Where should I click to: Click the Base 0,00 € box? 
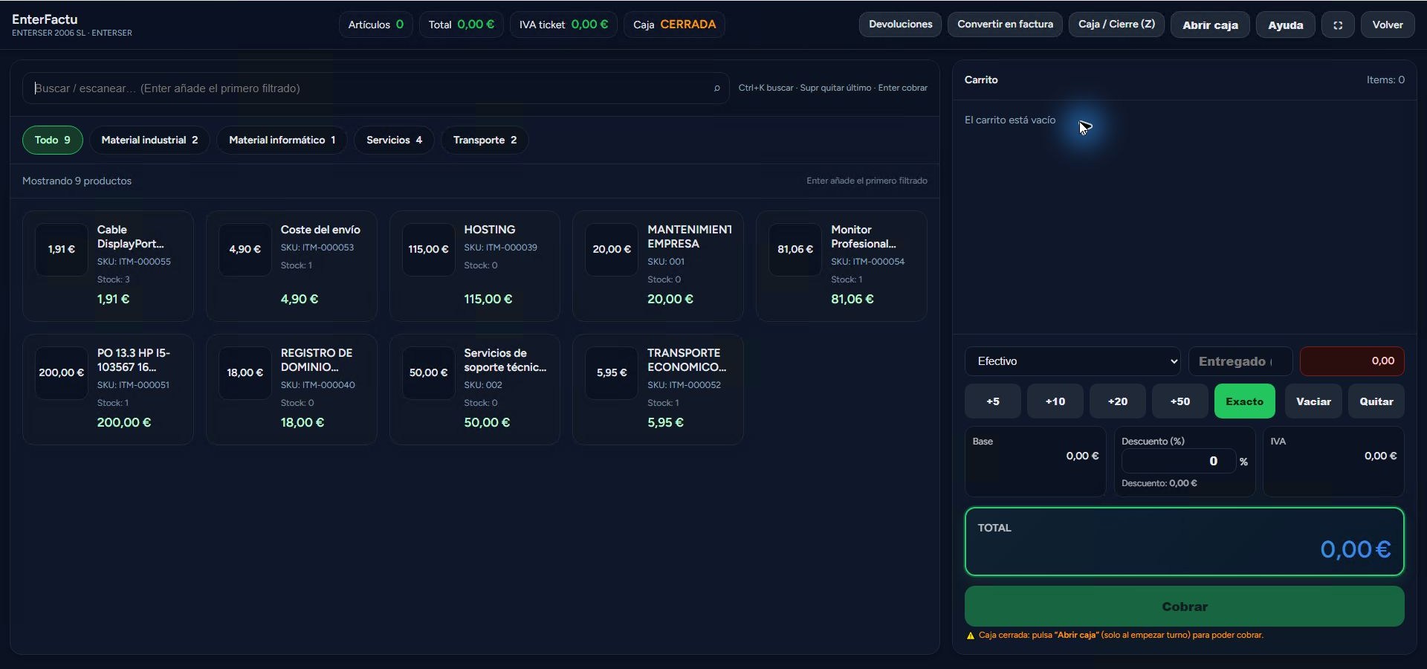[x=1035, y=462]
